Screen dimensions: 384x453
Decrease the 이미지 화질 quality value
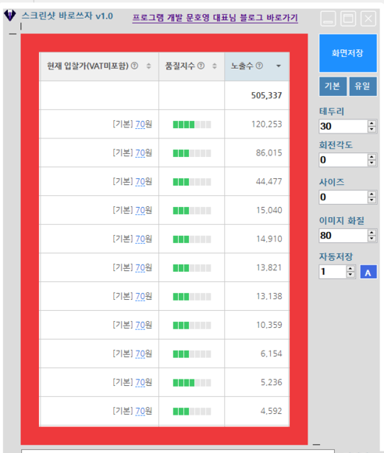[372, 239]
